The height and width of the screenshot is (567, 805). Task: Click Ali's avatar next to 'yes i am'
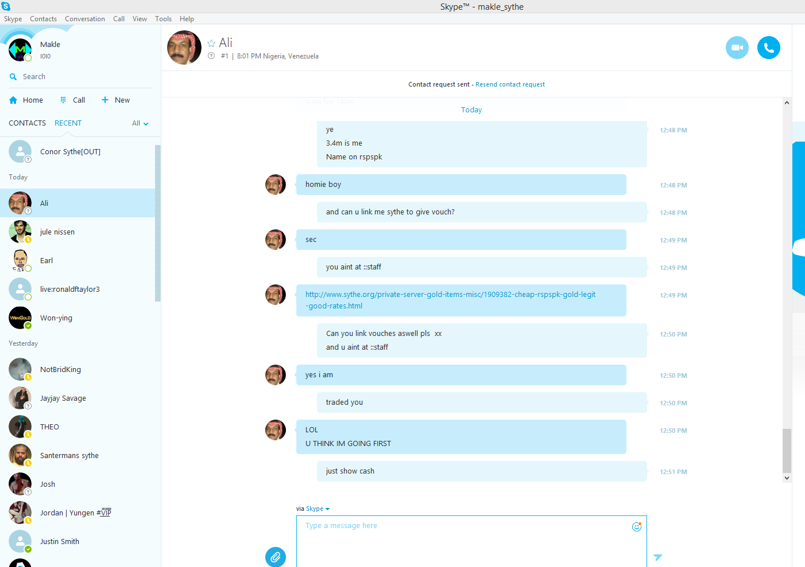(x=276, y=375)
